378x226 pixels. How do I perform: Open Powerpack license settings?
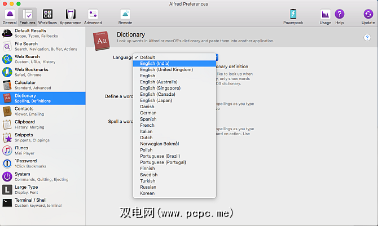[x=293, y=16]
